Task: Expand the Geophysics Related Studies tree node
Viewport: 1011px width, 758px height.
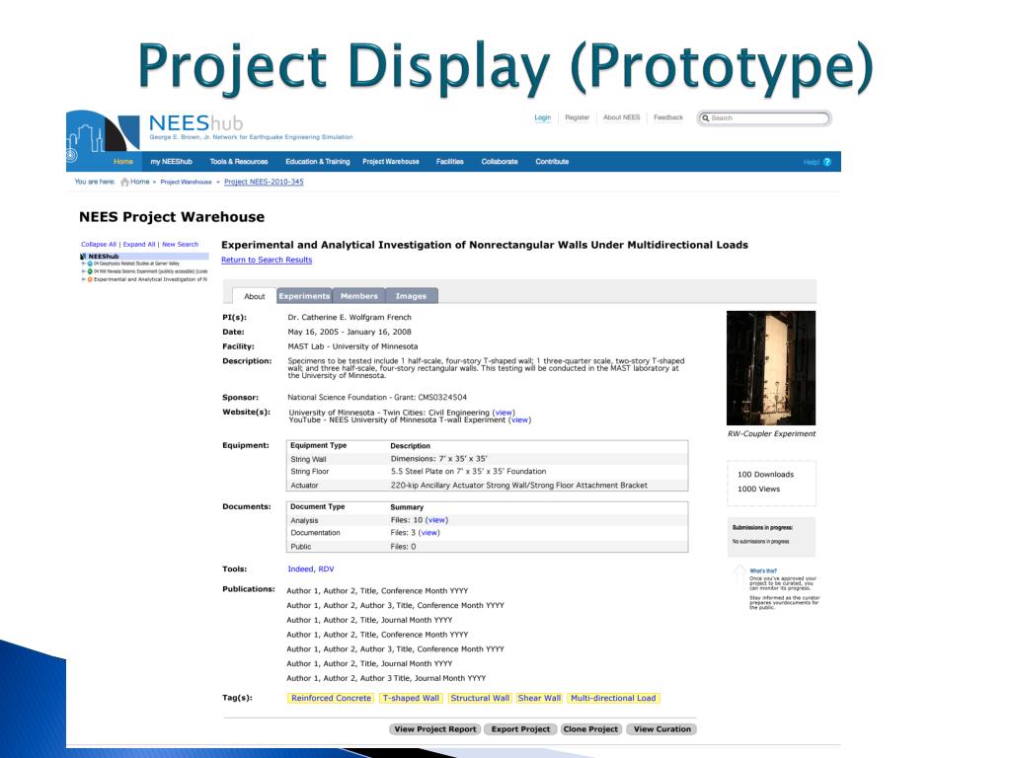Action: [x=83, y=264]
